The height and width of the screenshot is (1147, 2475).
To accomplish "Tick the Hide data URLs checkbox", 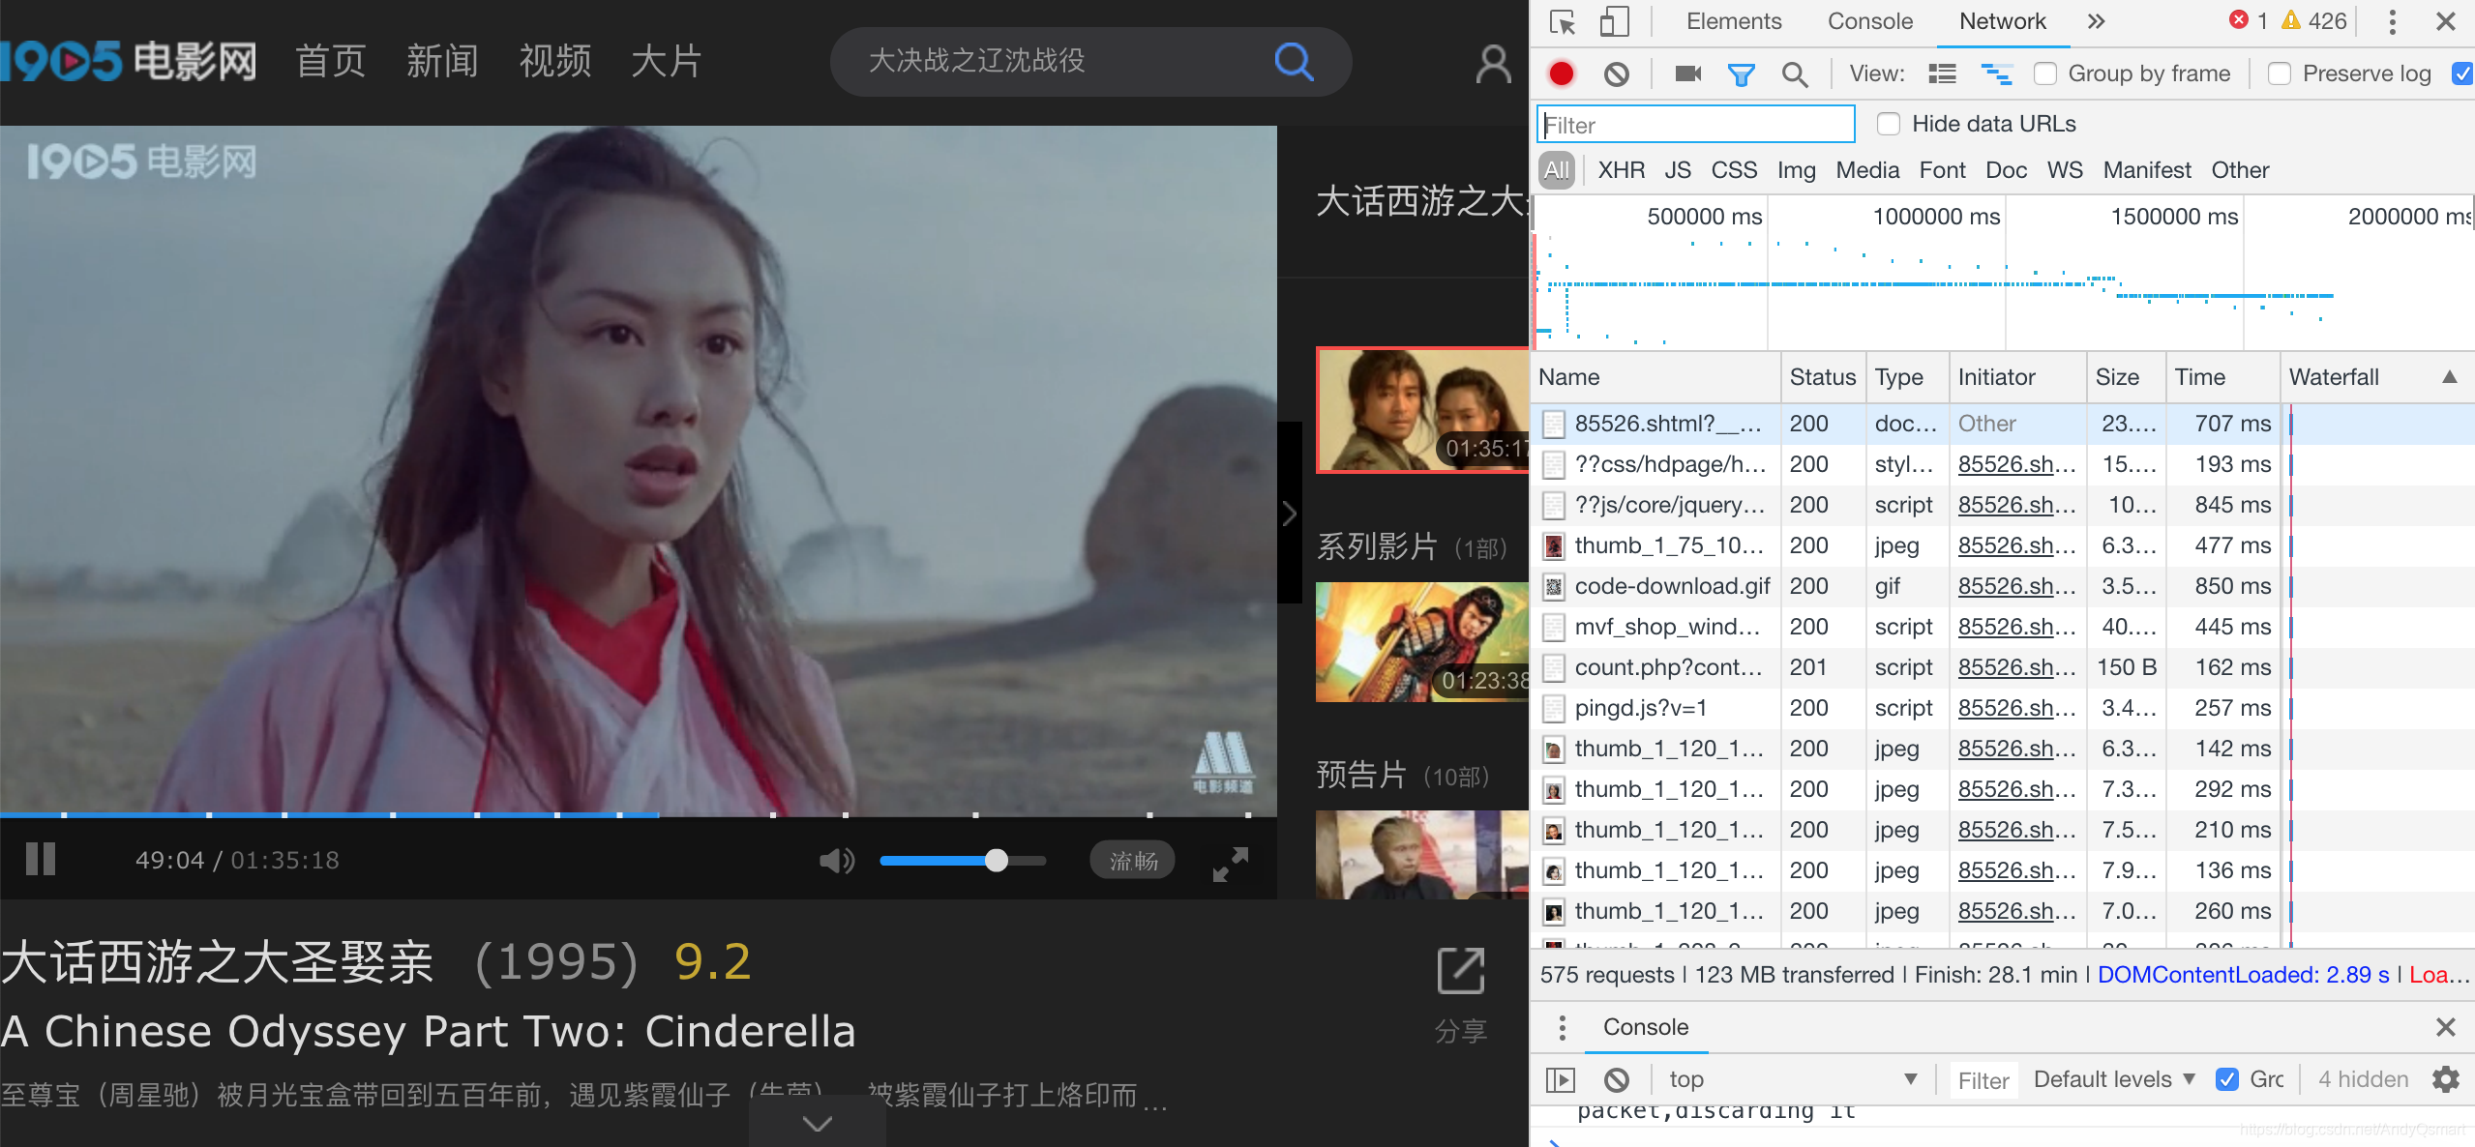I will point(1888,124).
